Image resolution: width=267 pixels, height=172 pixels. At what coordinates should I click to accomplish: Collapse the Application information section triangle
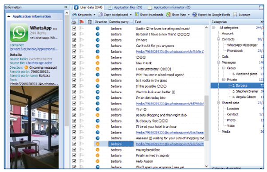tap(9, 16)
